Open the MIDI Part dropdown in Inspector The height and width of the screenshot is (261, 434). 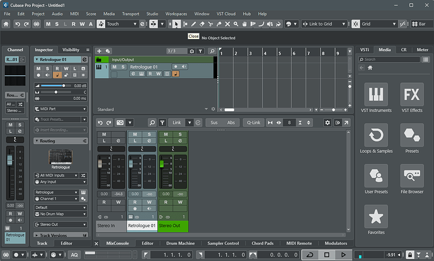pyautogui.click(x=60, y=109)
